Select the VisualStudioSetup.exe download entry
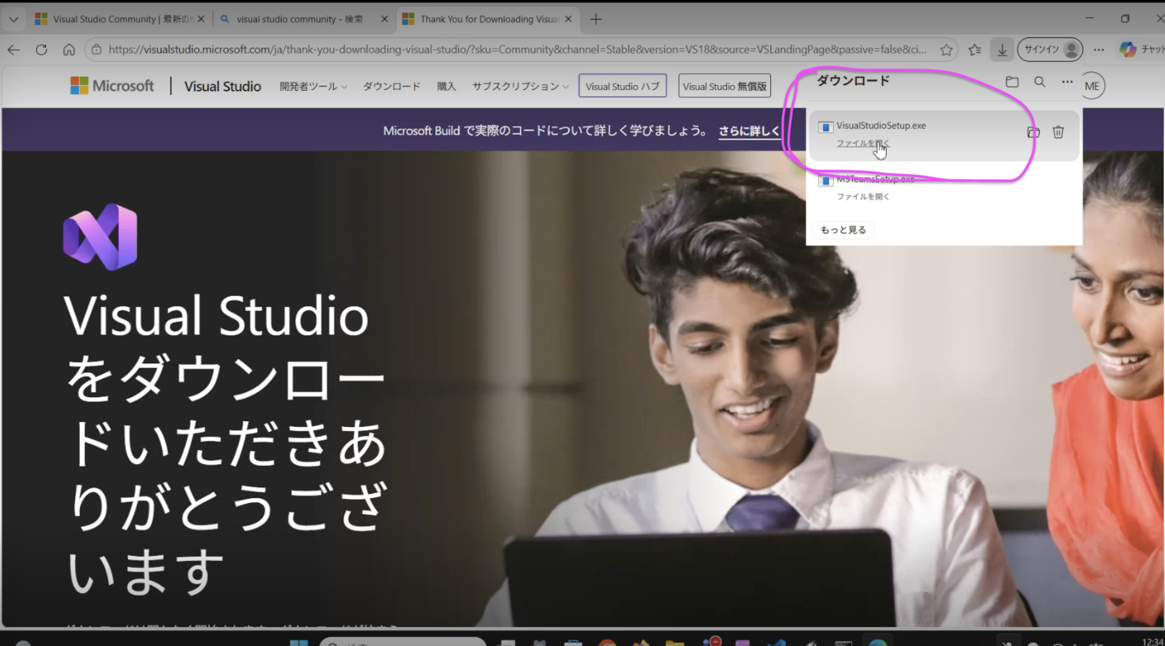 [x=943, y=135]
